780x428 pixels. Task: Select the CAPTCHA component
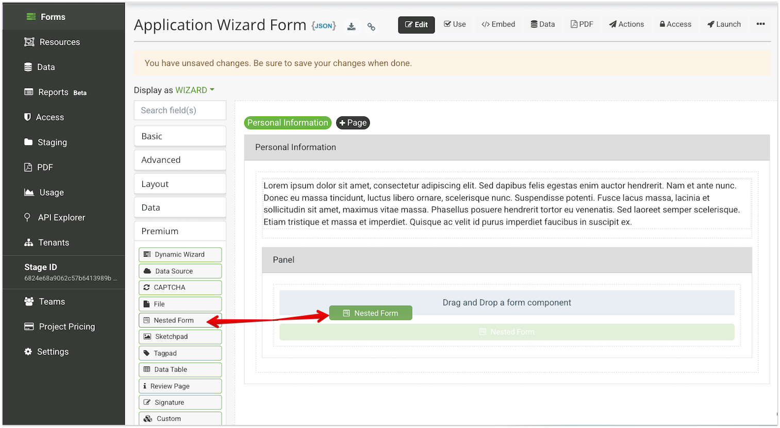pos(180,287)
